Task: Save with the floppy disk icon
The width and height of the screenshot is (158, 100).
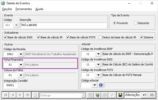Action: point(120,95)
